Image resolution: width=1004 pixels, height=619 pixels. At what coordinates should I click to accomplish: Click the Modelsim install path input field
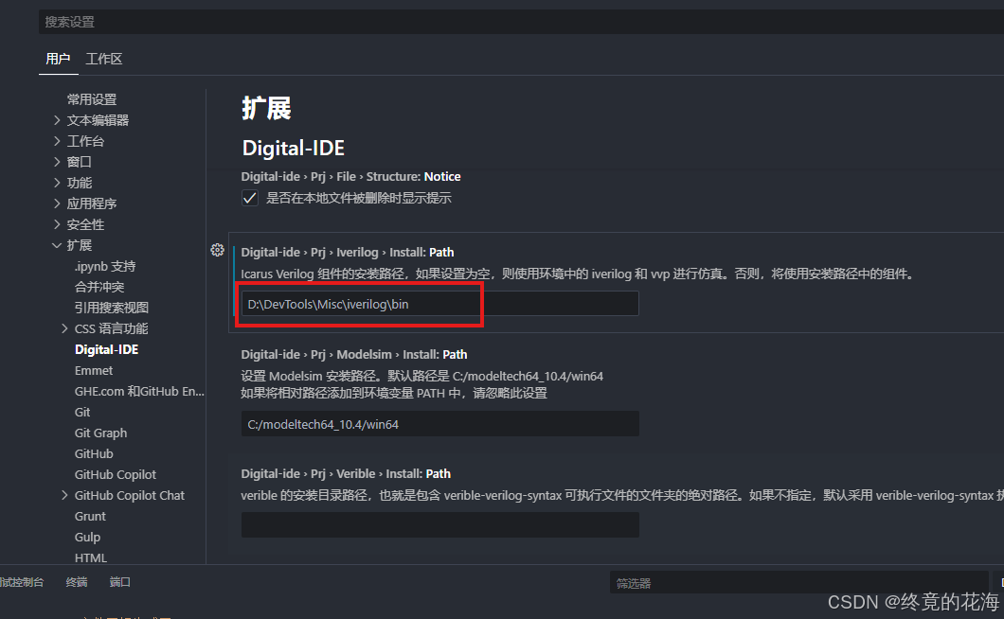coord(440,424)
